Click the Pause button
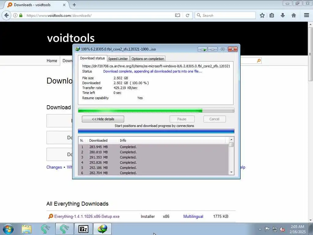The width and height of the screenshot is (313, 235). 182,119
